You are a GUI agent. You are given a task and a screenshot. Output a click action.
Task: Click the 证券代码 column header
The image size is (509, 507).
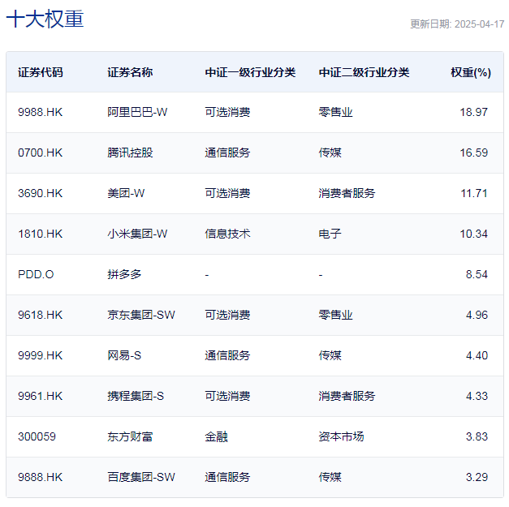[41, 72]
